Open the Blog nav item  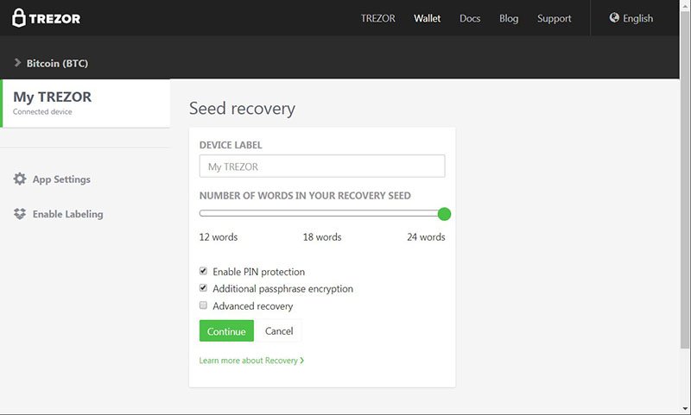click(509, 18)
